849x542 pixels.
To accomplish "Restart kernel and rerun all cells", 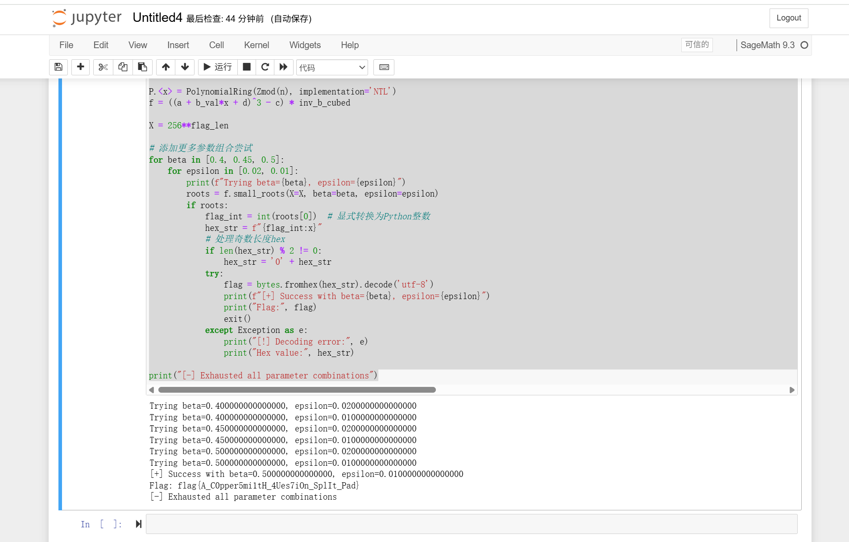I will [x=283, y=67].
